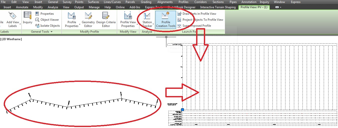Switch to the Online ribbon tab
Viewport: 338px width, 128px height.
coord(120,7)
